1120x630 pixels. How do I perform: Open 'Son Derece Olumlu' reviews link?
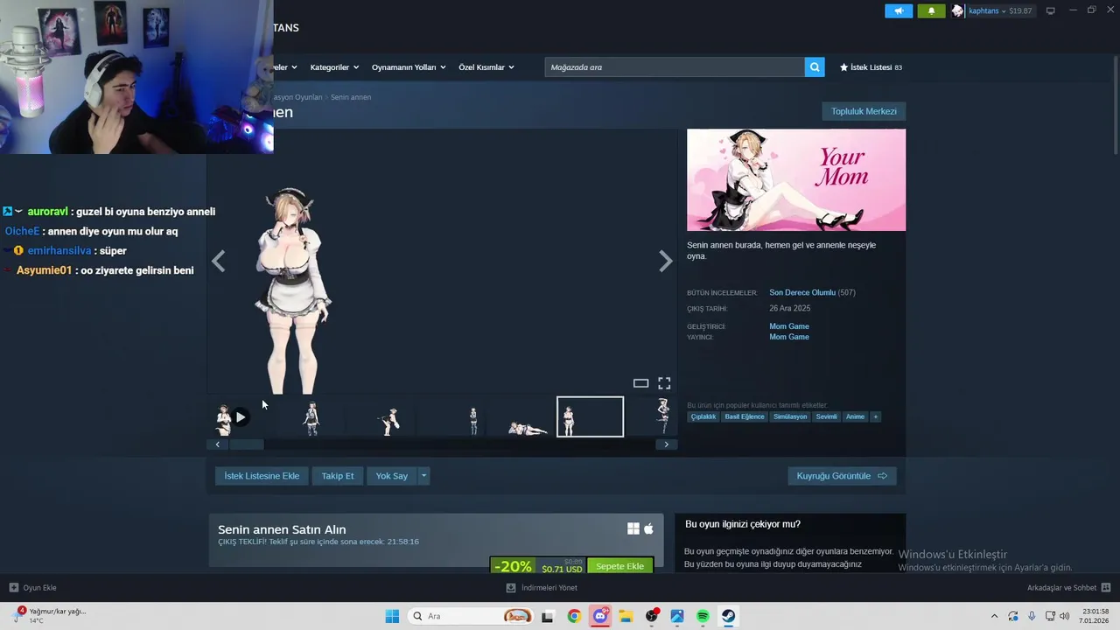(x=802, y=292)
